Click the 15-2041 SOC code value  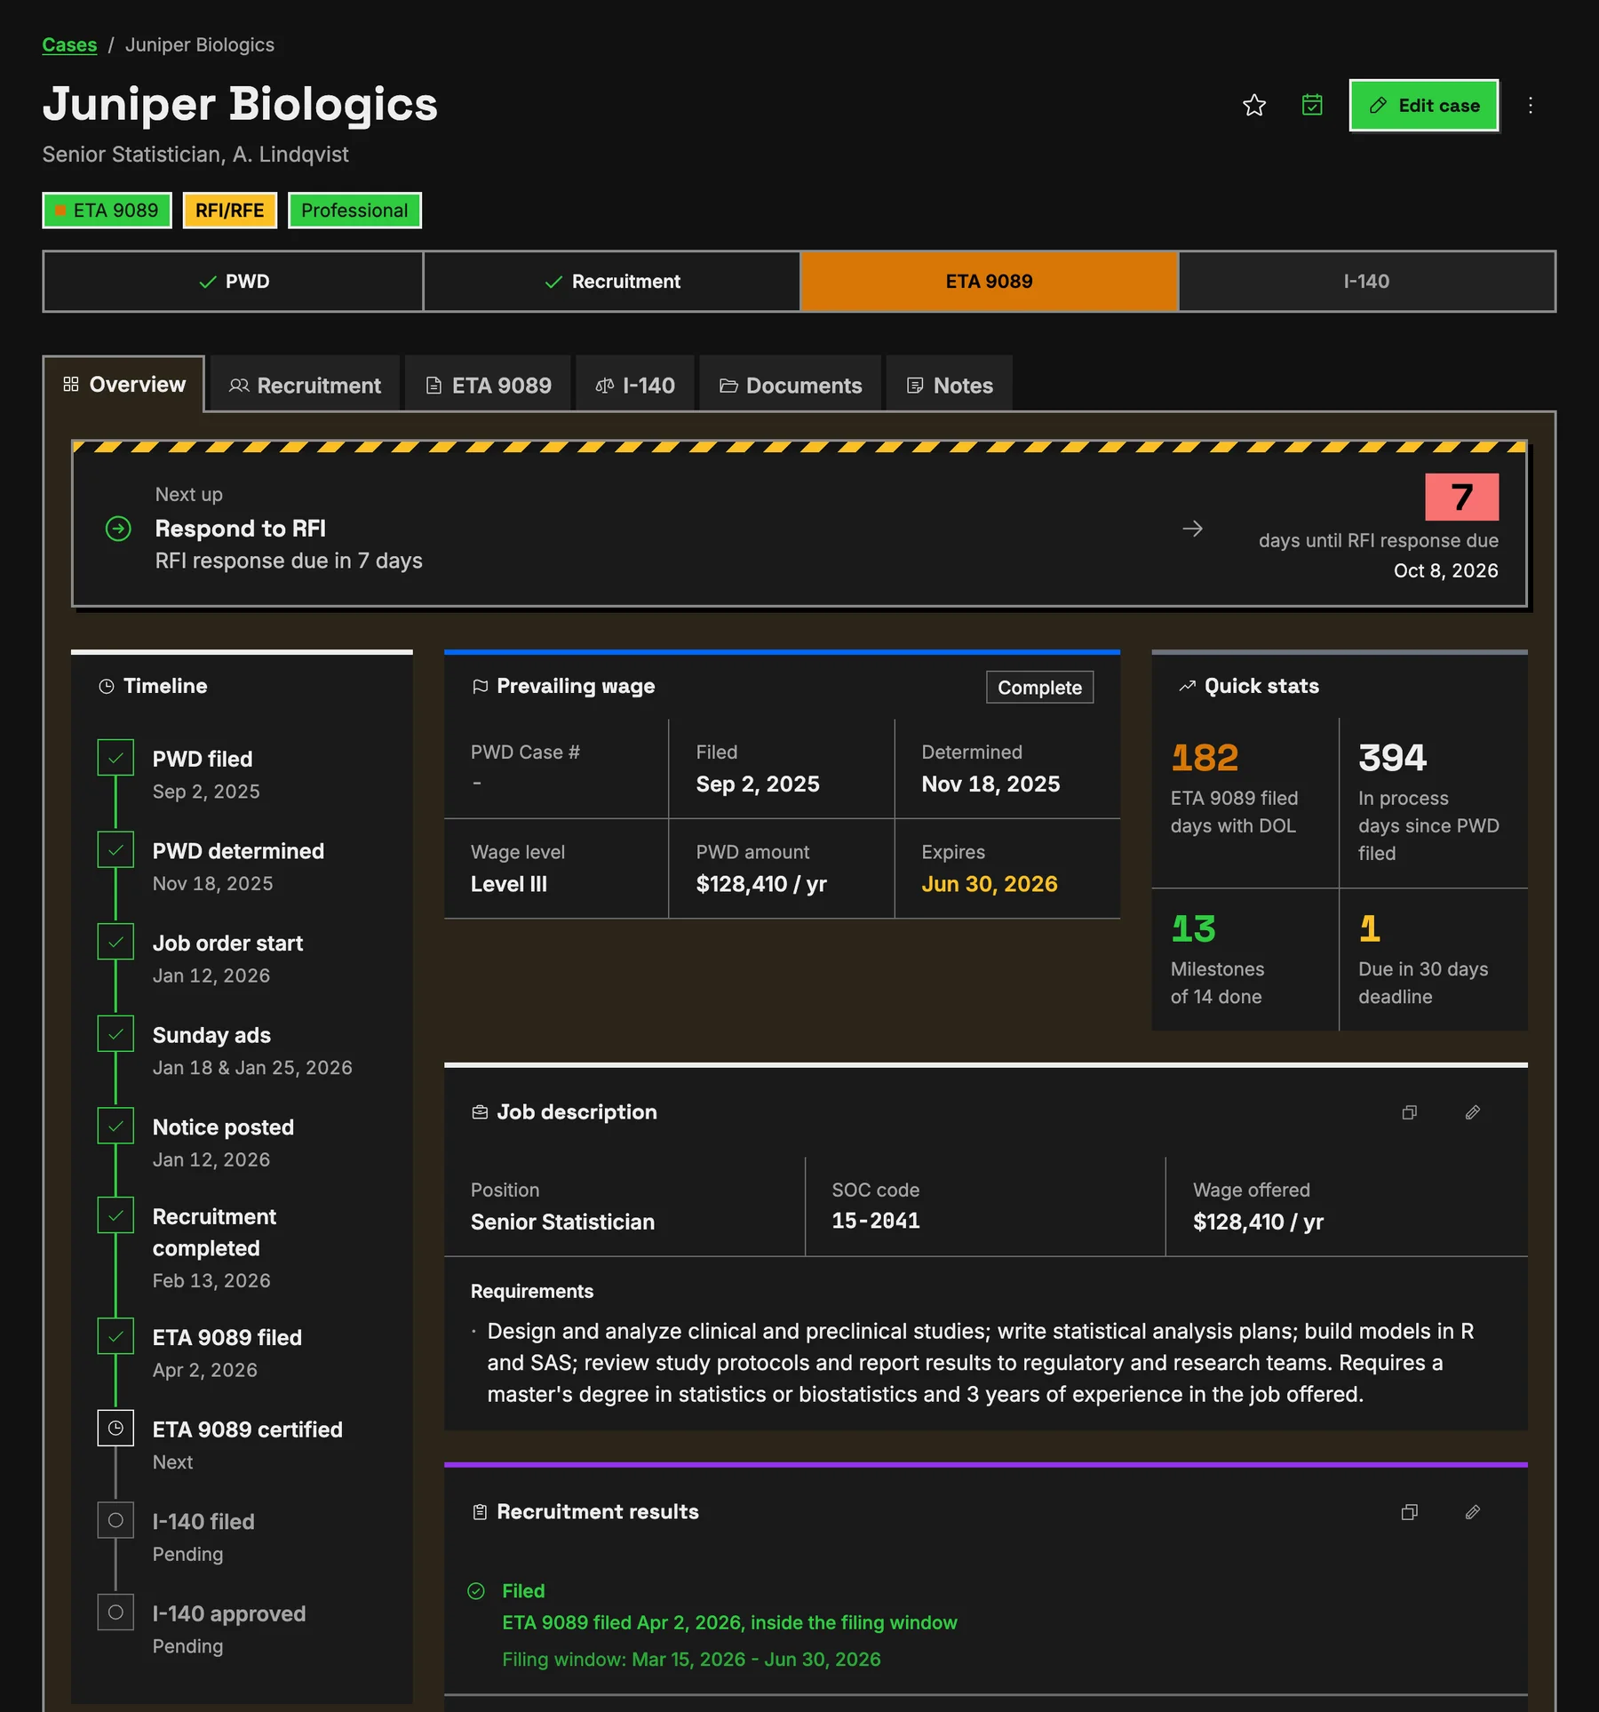tap(875, 1221)
